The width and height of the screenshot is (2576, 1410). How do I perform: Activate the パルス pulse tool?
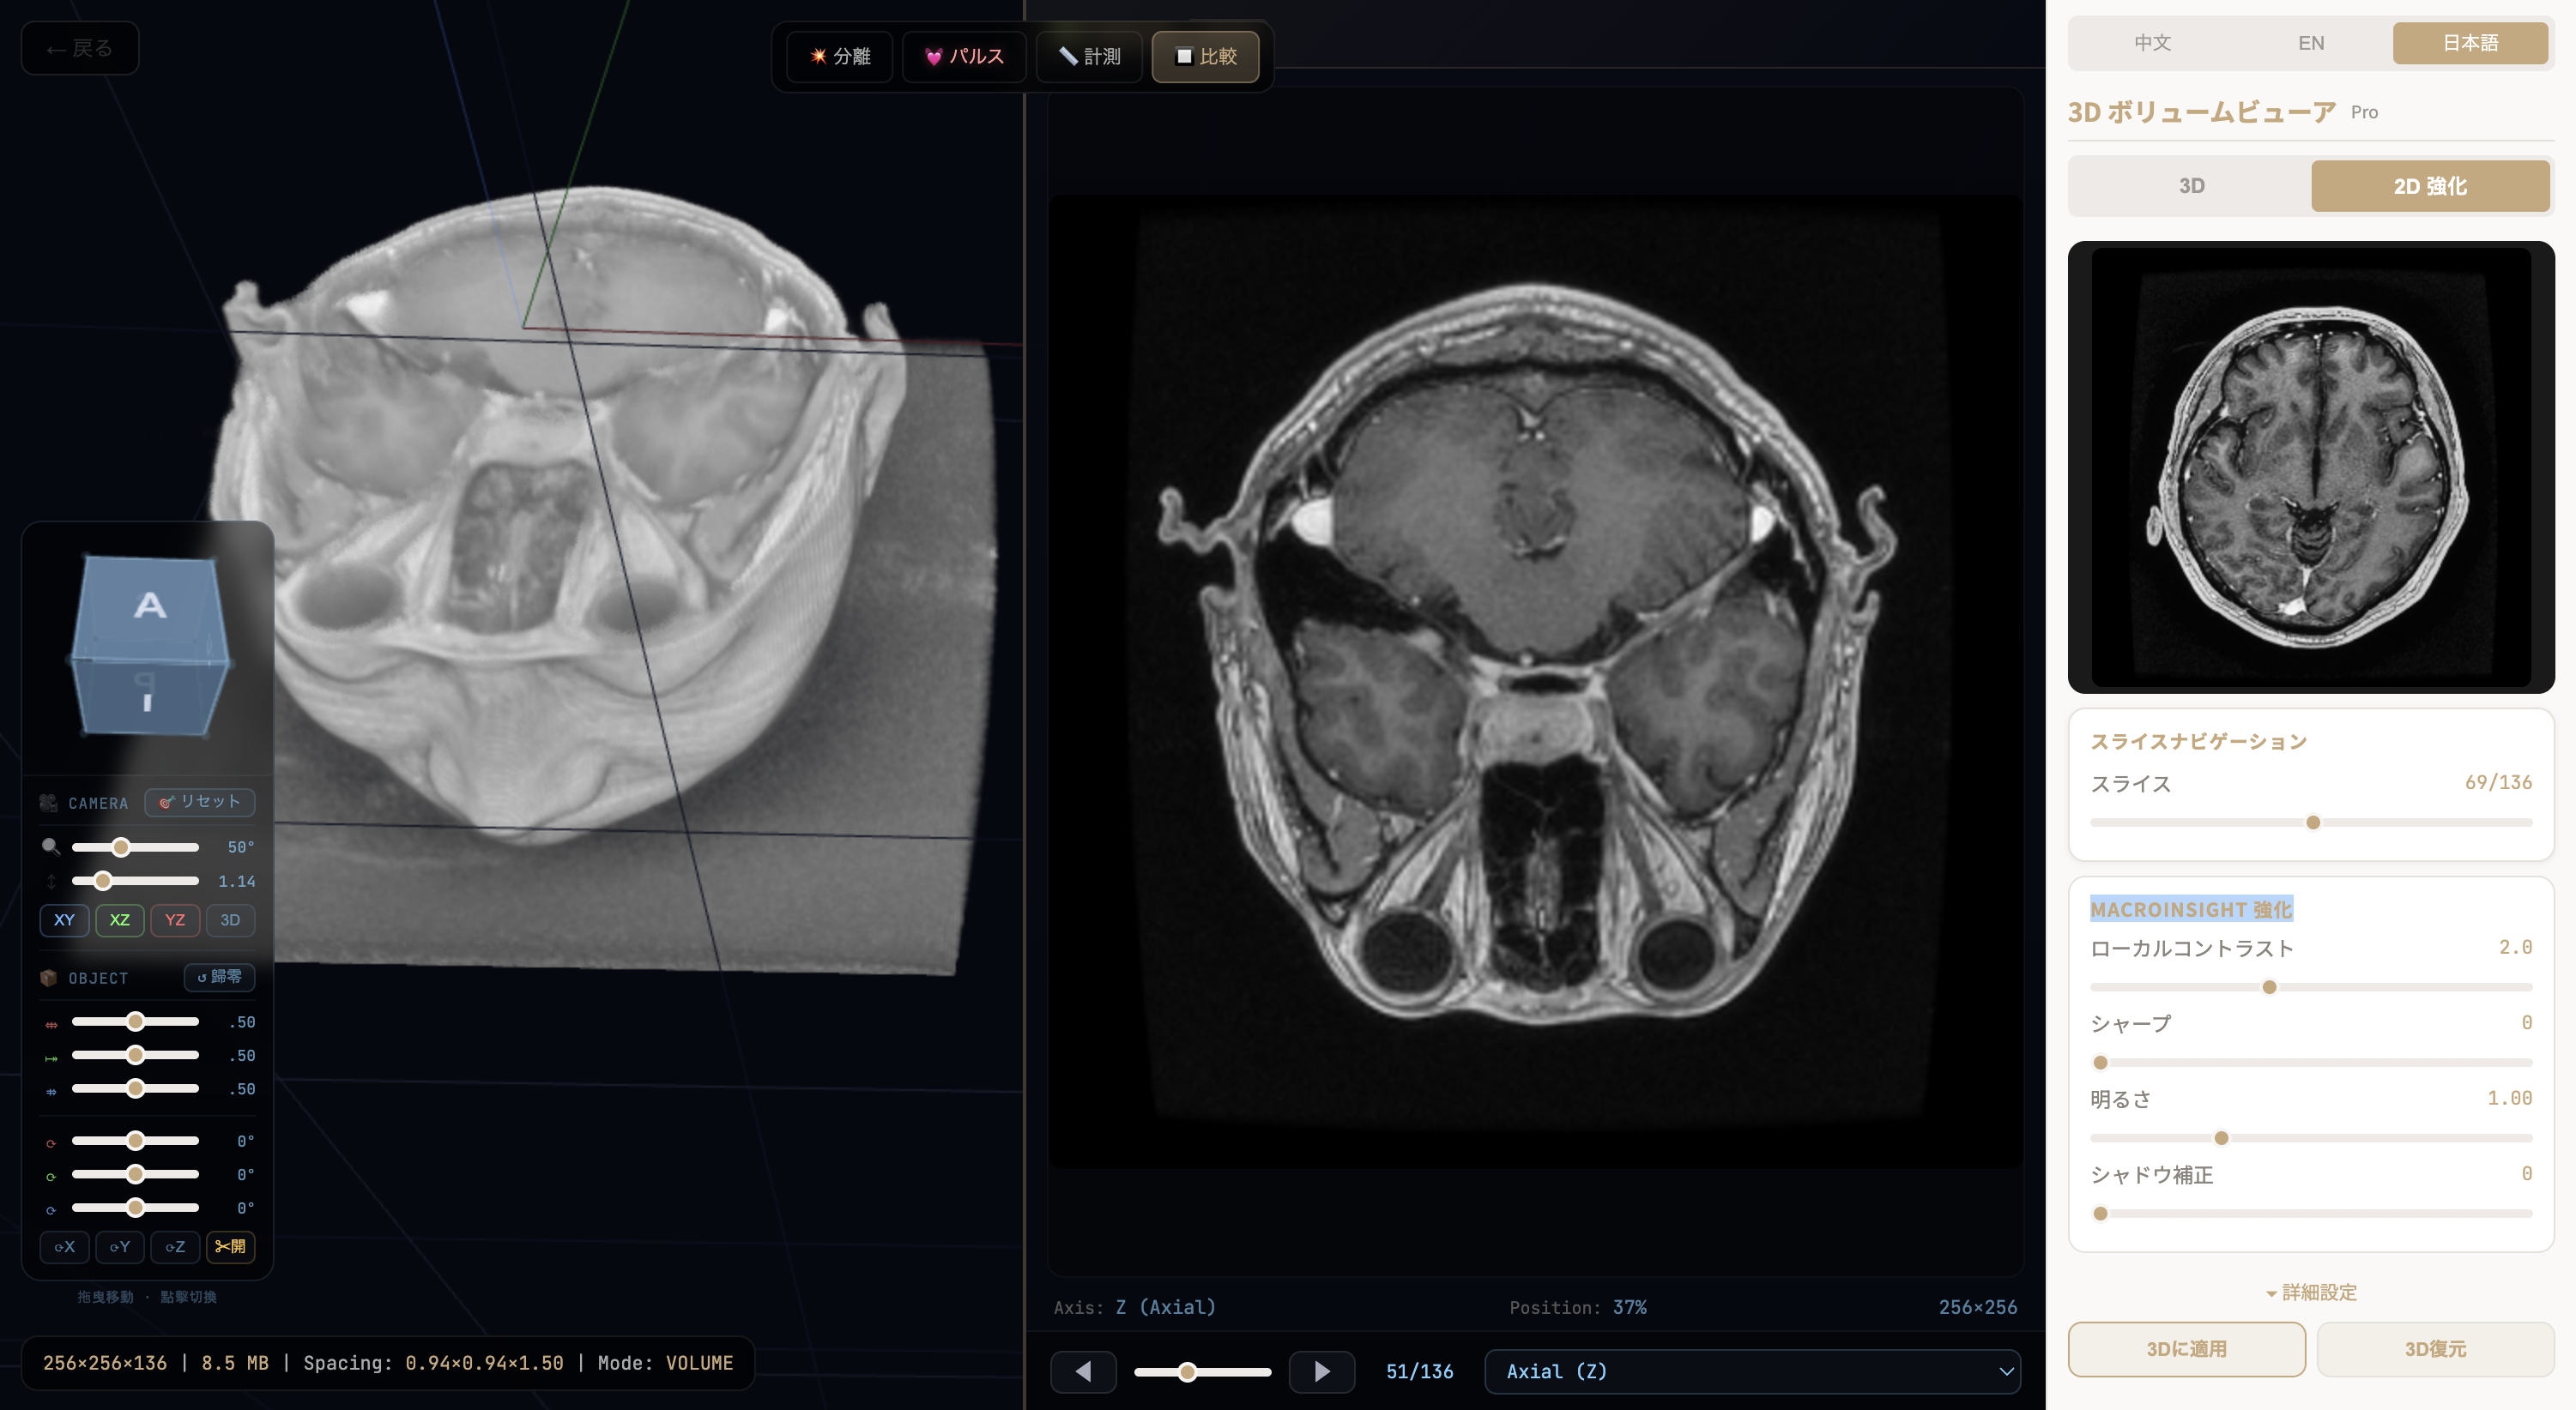click(964, 57)
